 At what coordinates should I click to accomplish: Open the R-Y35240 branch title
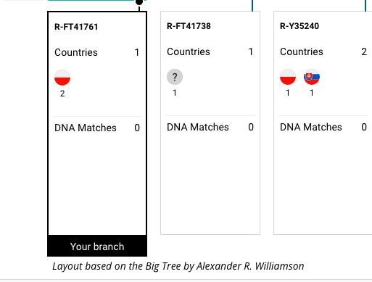pos(299,26)
